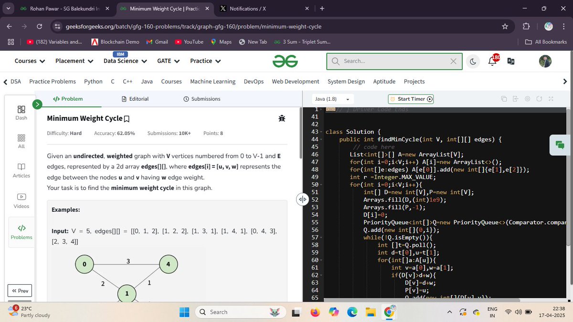Copy code using the editor copy icon
Image resolution: width=573 pixels, height=322 pixels.
click(x=504, y=99)
